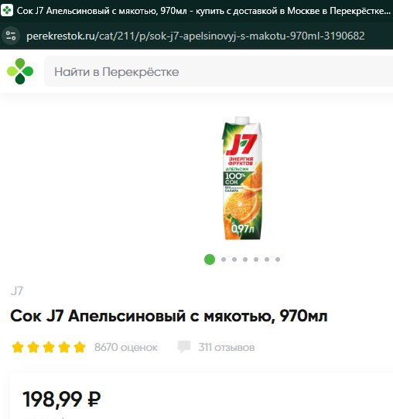The width and height of the screenshot is (393, 419).
Task: Select the third image carousel dot
Action: 234,259
